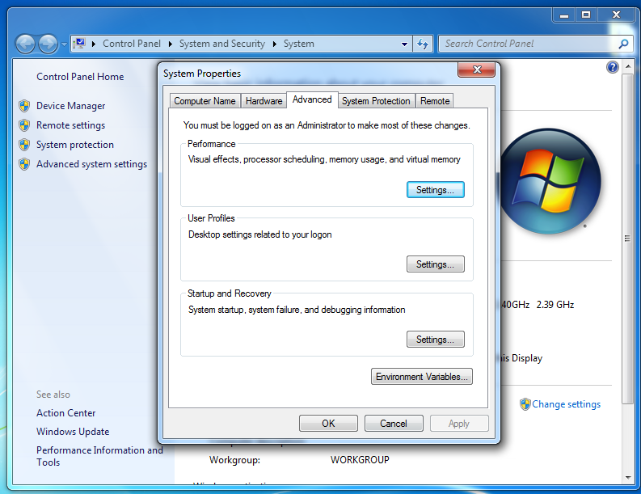641x494 pixels.
Task: Click the Windows Update link
Action: click(73, 432)
